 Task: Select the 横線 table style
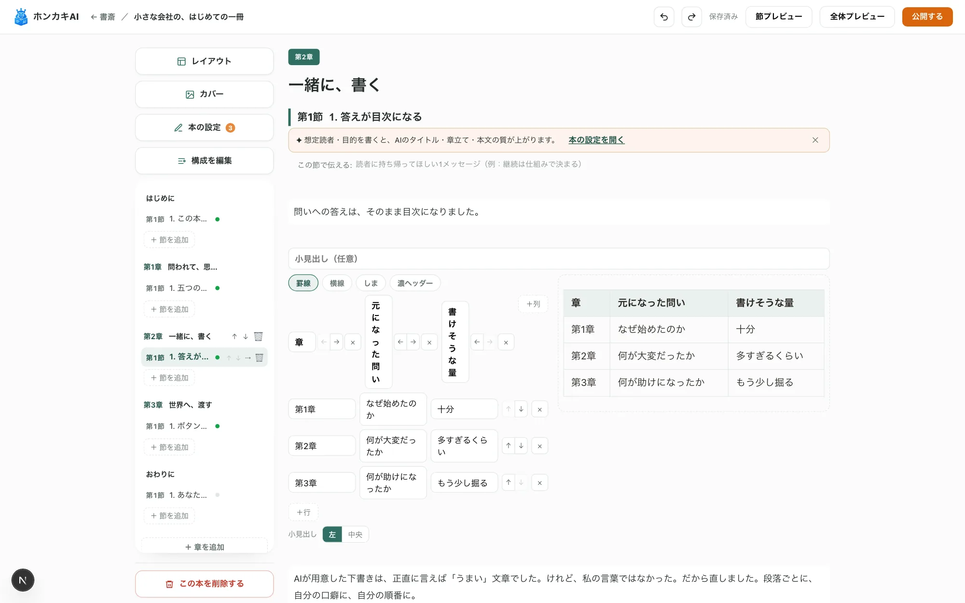337,283
